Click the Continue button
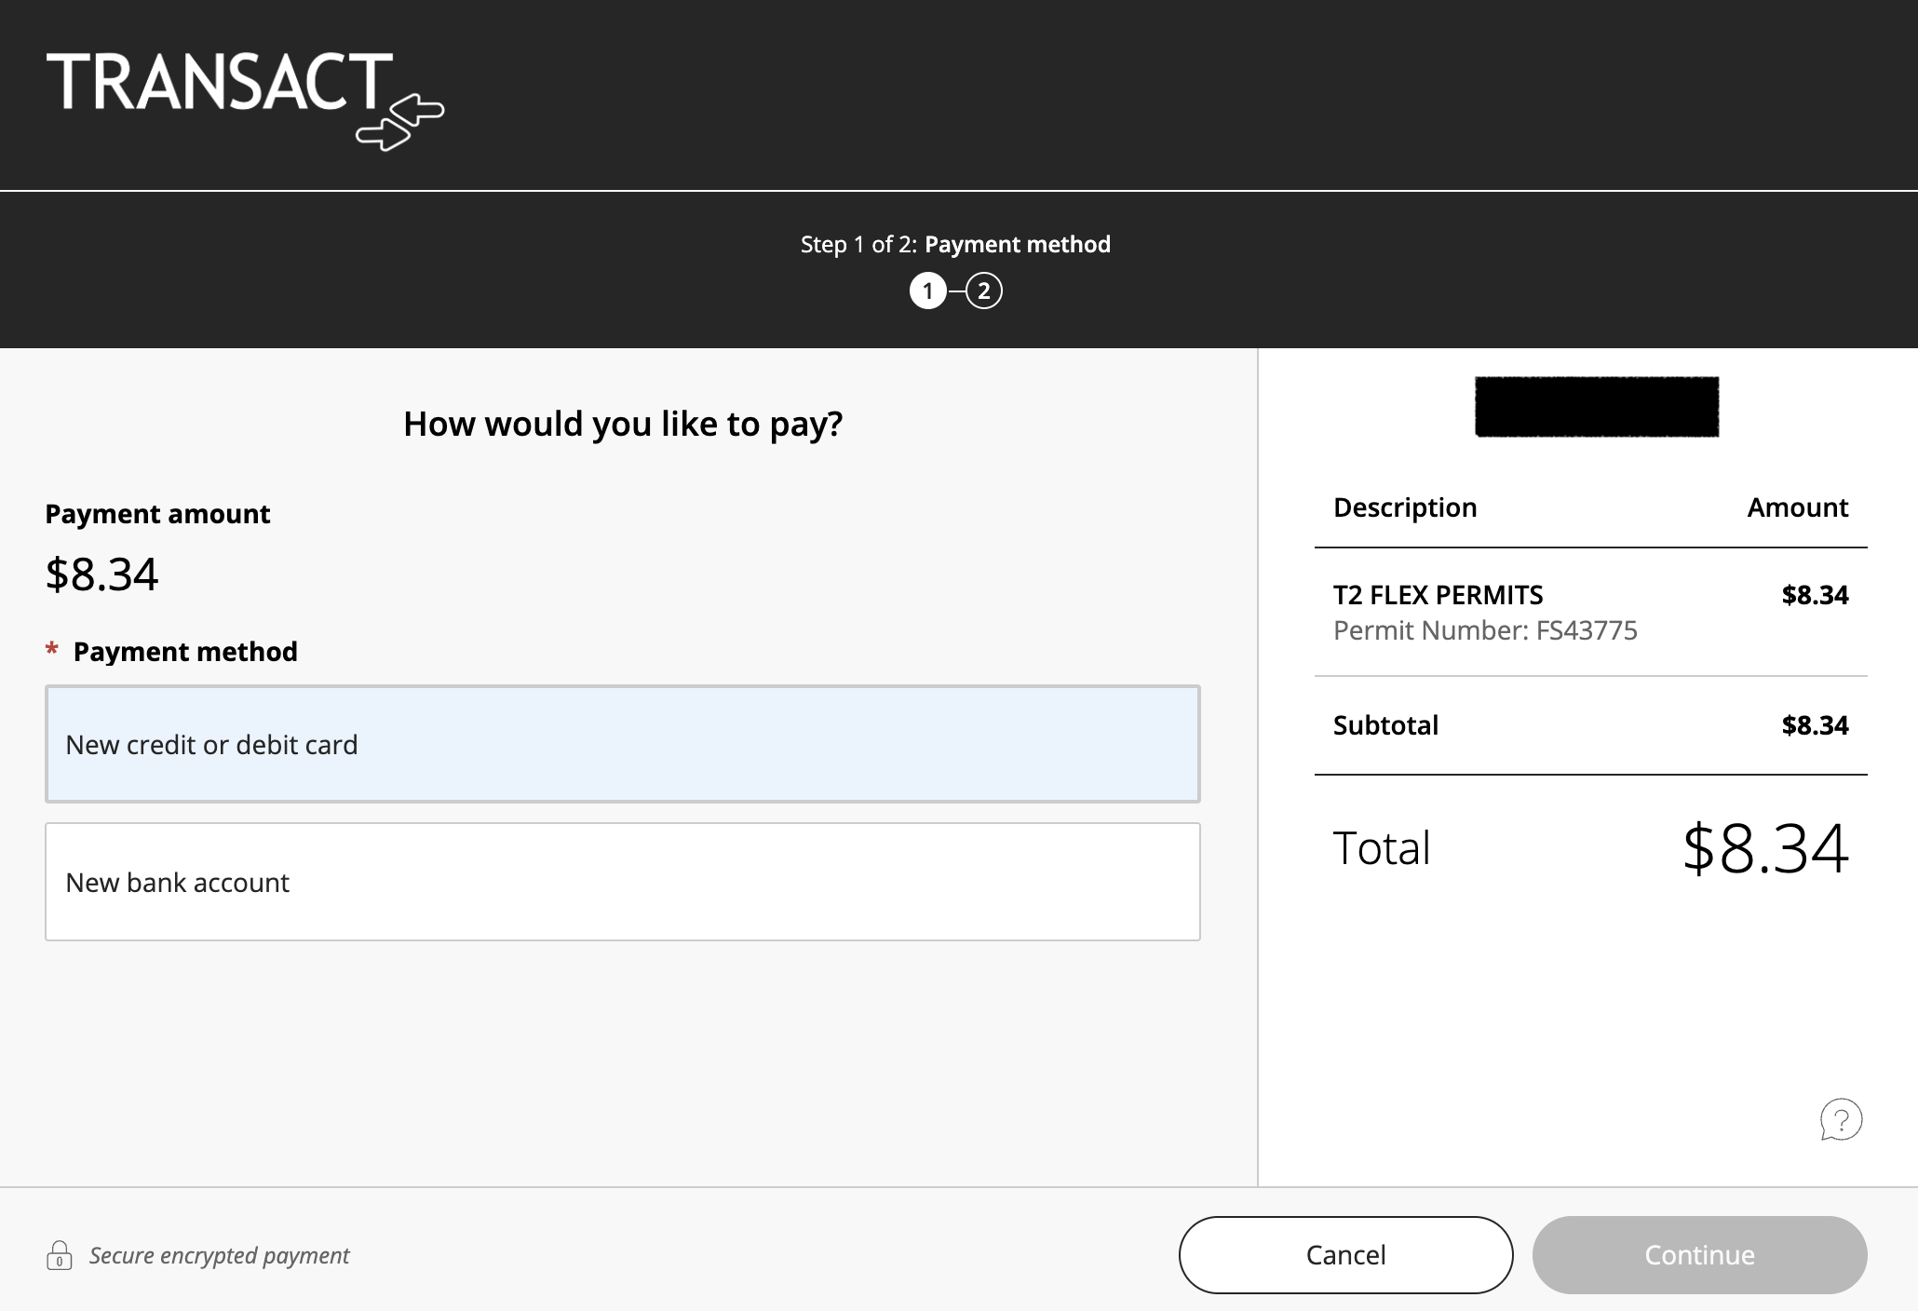1918x1311 pixels. click(x=1700, y=1255)
